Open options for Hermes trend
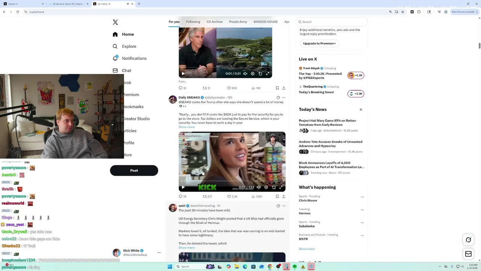481x271 pixels. coord(362,210)
